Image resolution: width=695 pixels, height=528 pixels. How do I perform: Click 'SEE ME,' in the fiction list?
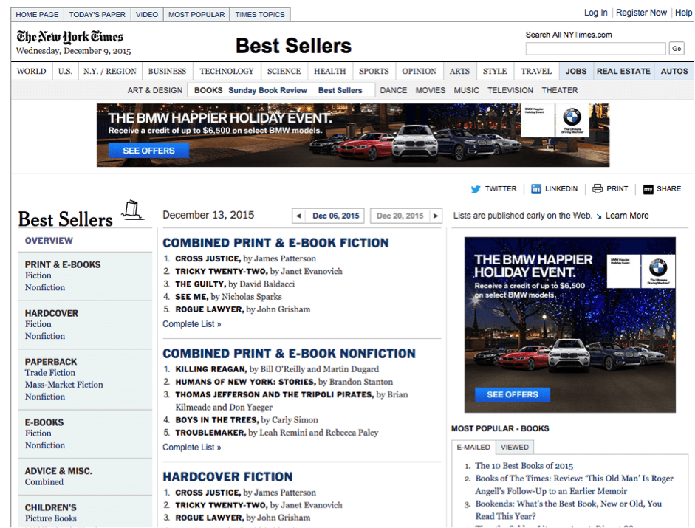(x=192, y=297)
